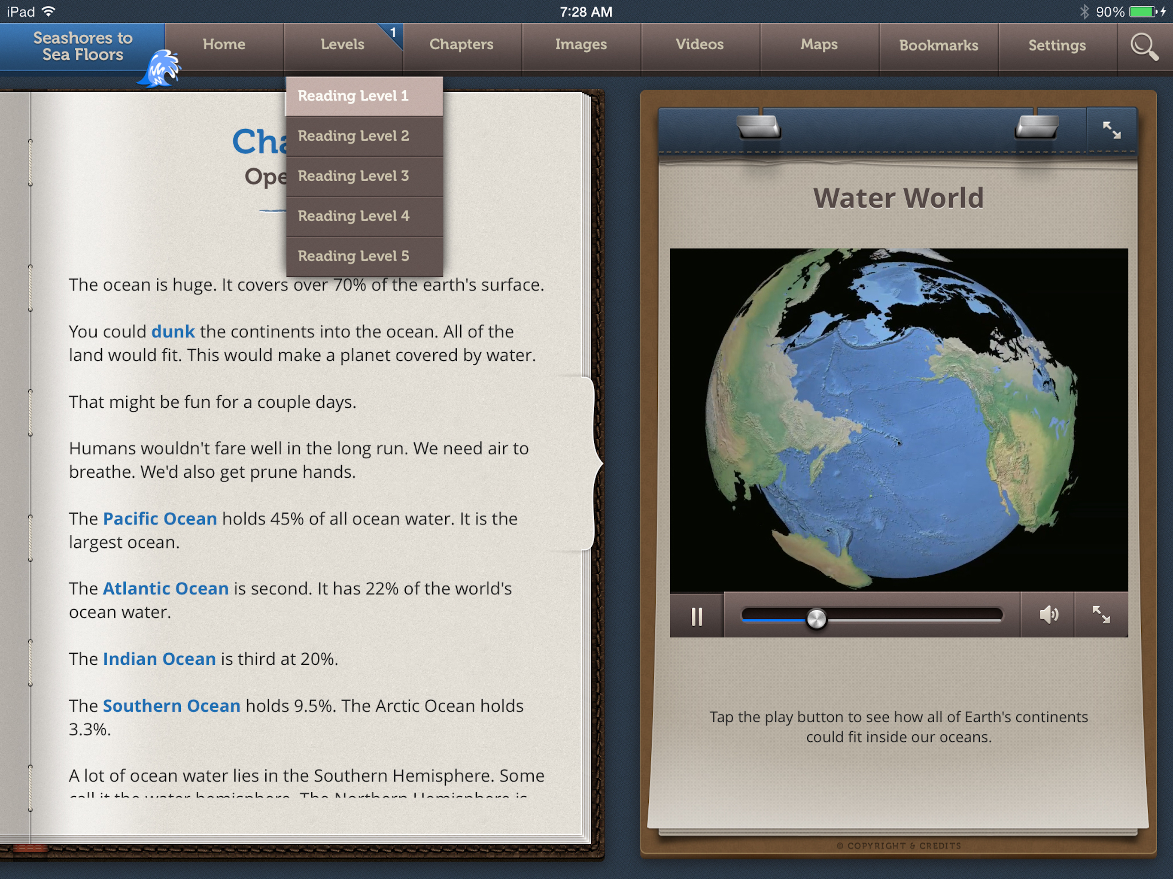Pause the Water World video

click(x=696, y=616)
